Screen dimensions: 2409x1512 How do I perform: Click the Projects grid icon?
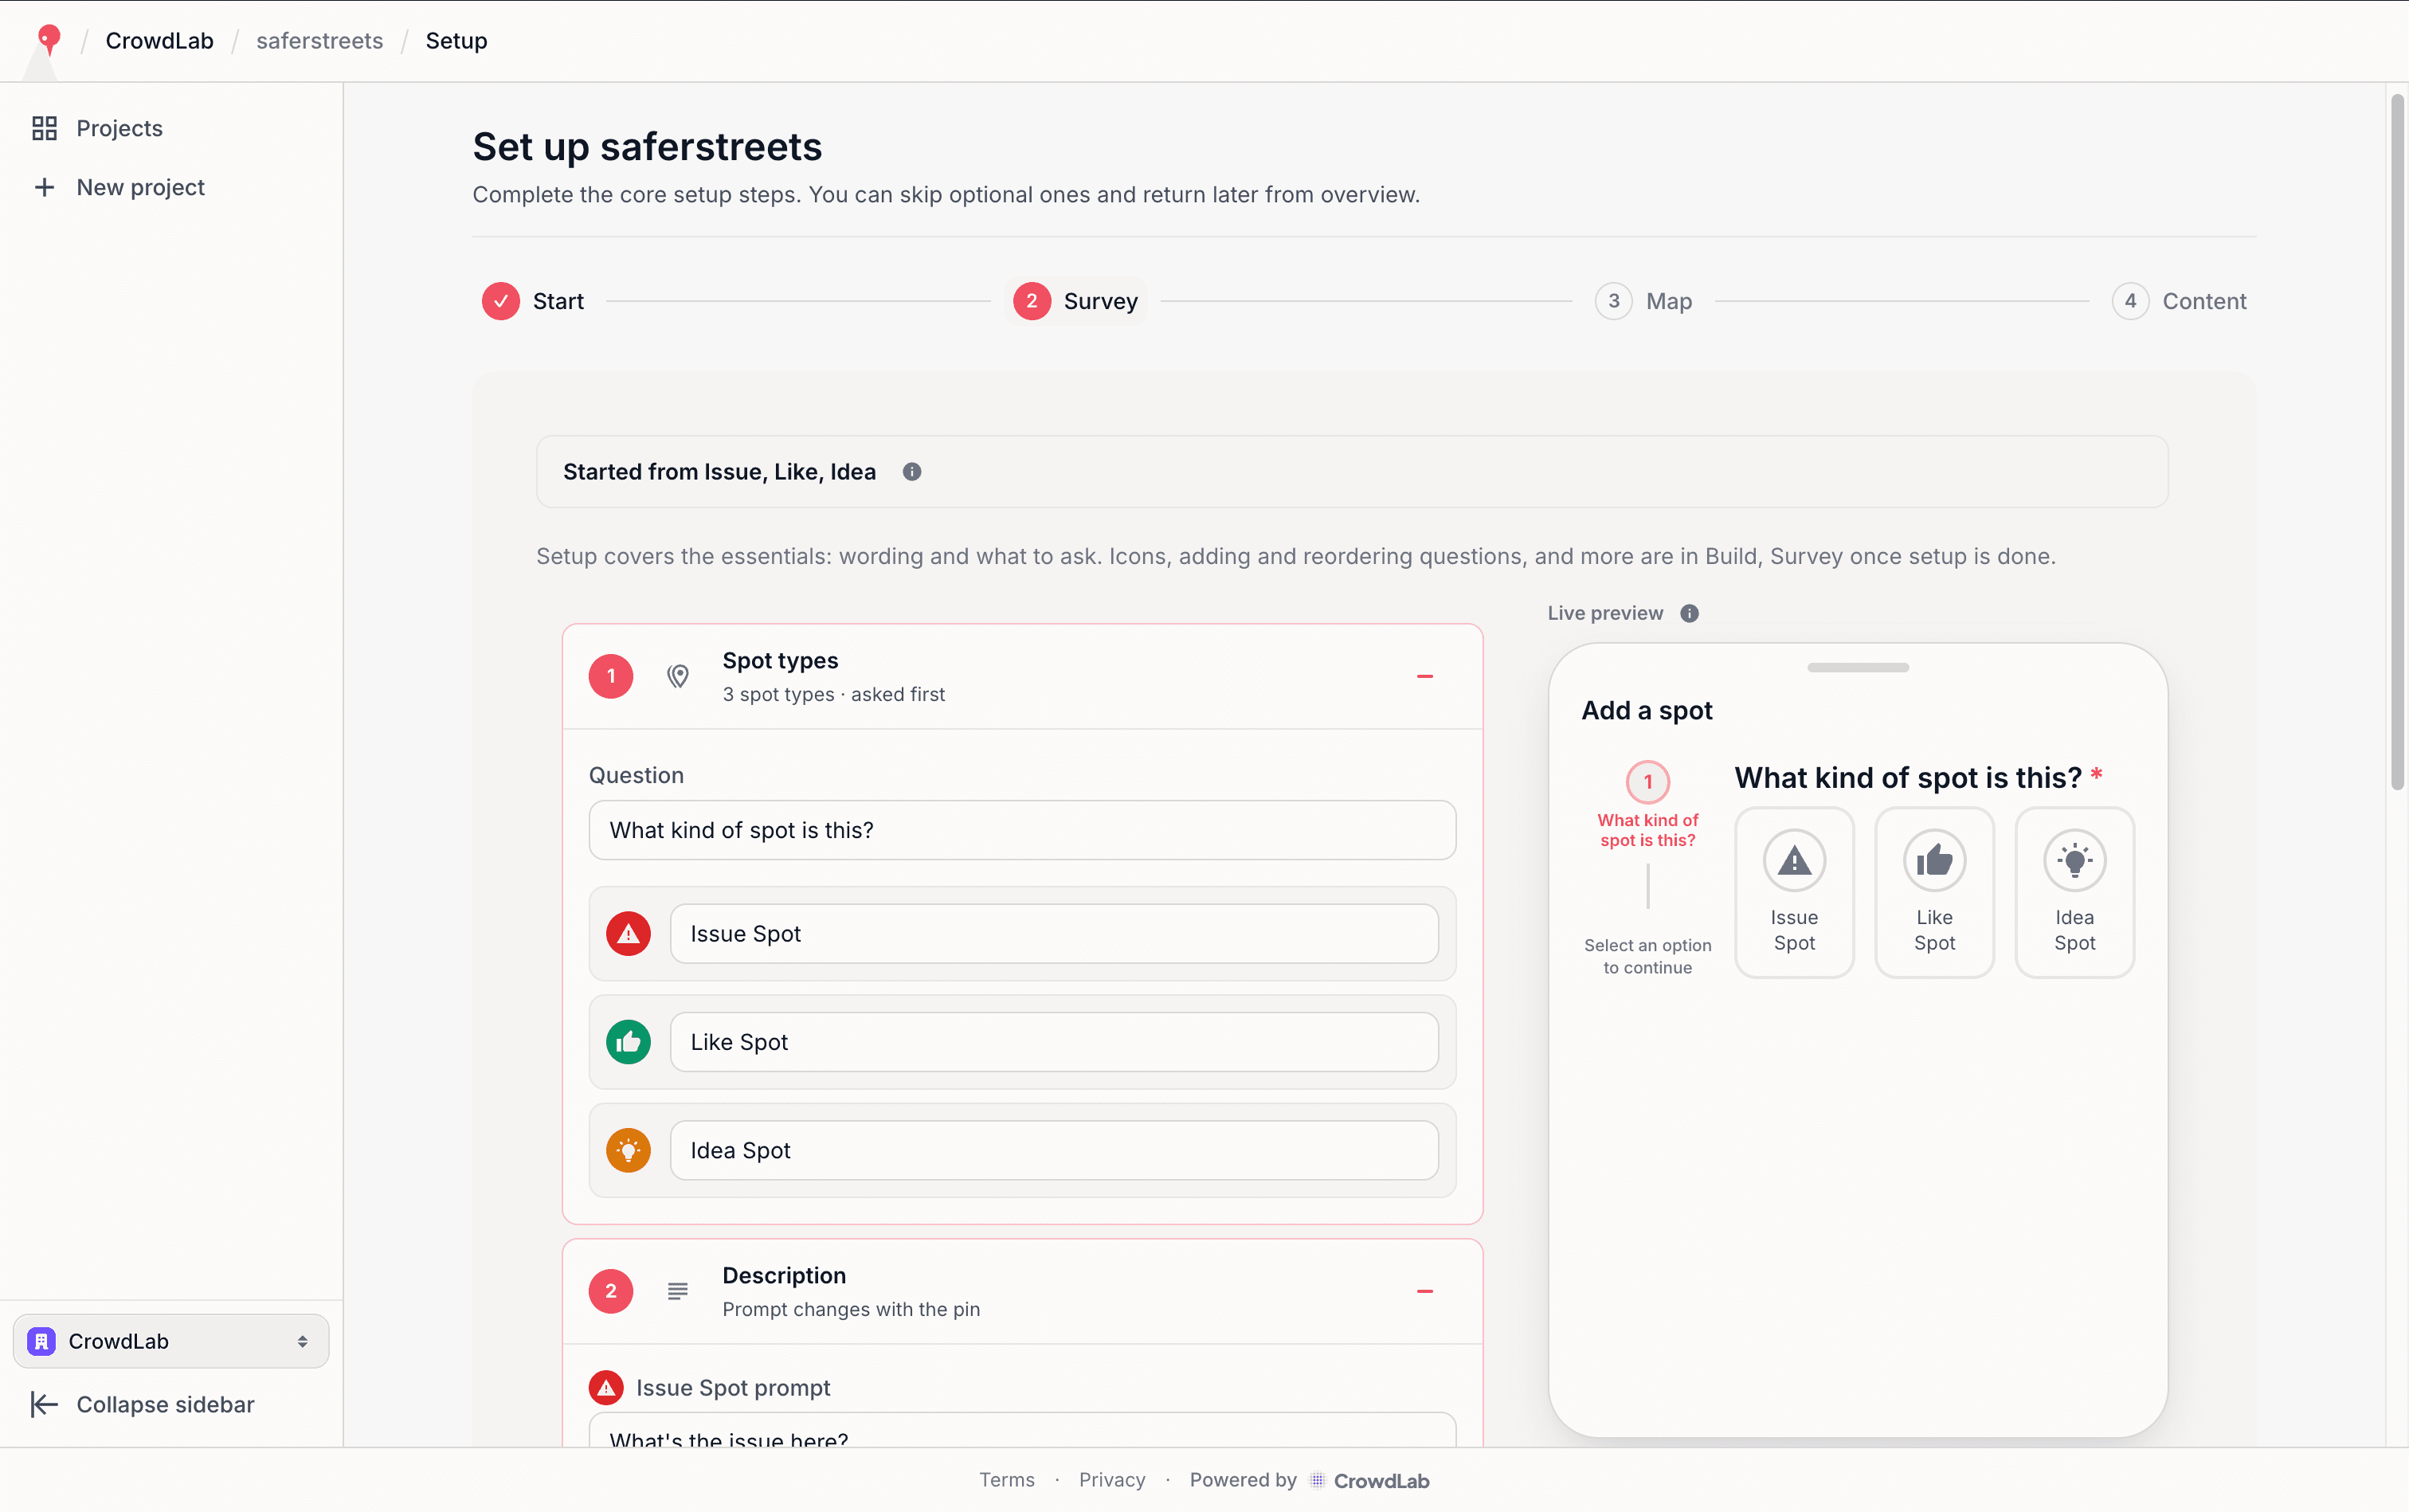(x=44, y=128)
